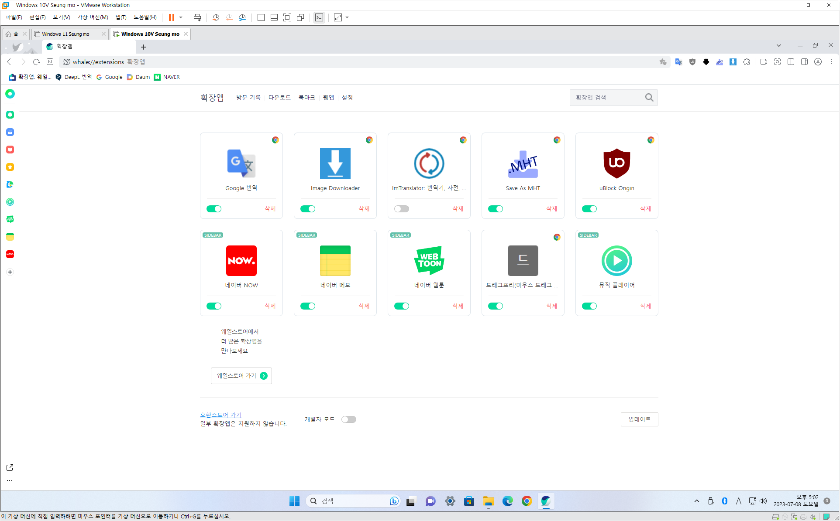Click the add-sidebar-app plus icon

point(10,272)
